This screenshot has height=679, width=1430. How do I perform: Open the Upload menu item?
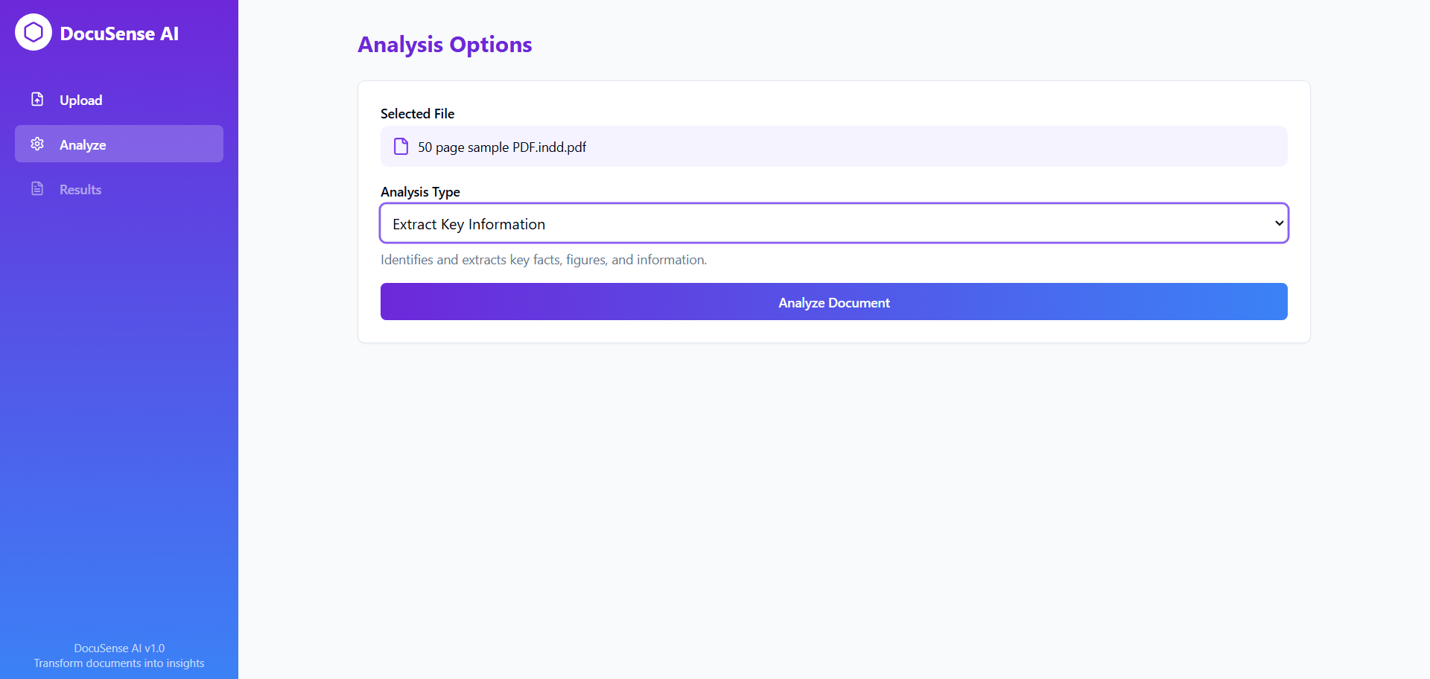coord(119,99)
